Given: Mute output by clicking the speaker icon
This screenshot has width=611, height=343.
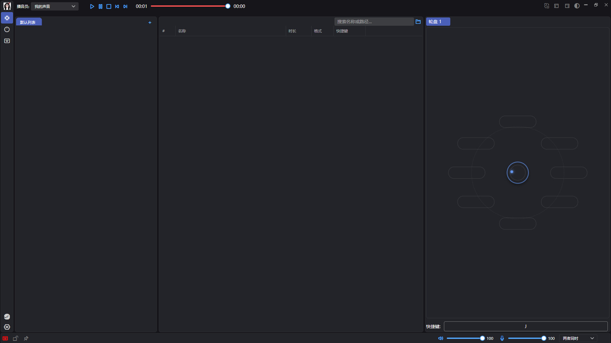Looking at the screenshot, I should click(440, 338).
